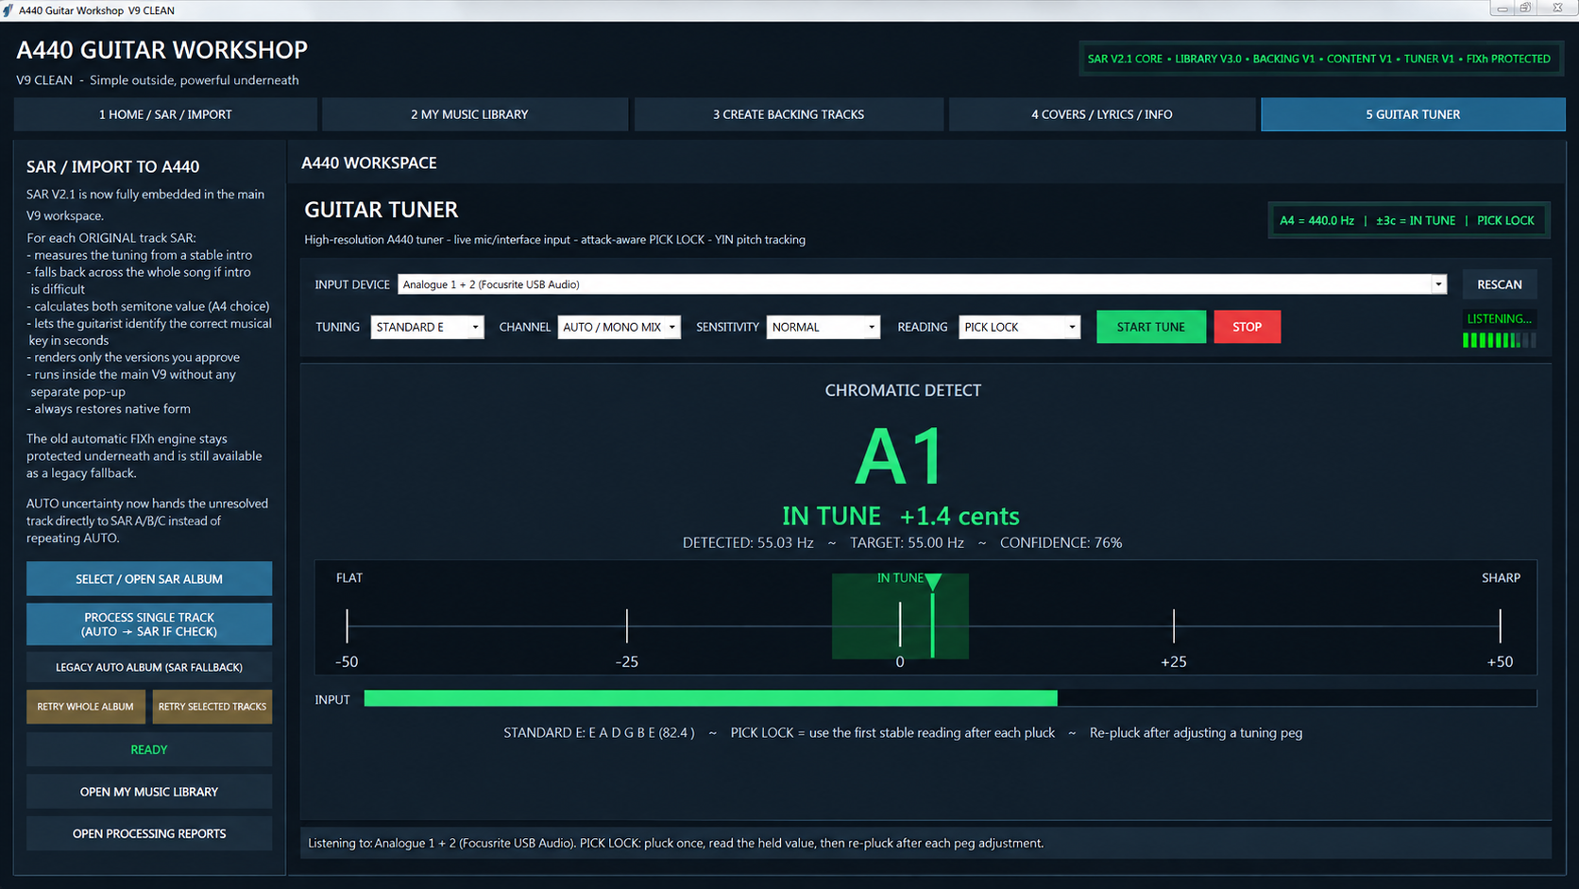This screenshot has height=889, width=1579.
Task: Click the RESCAN button
Action: [1500, 284]
